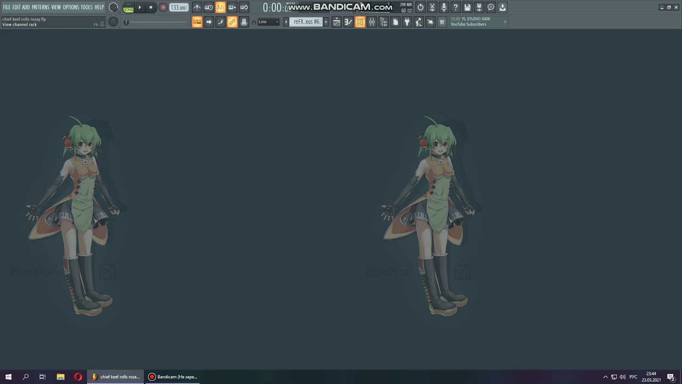Open File Explorer from the taskbar
682x384 pixels.
pos(61,377)
